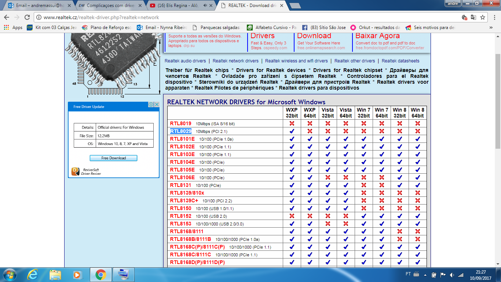Click the Download ad headline
501x282 pixels.
(314, 36)
